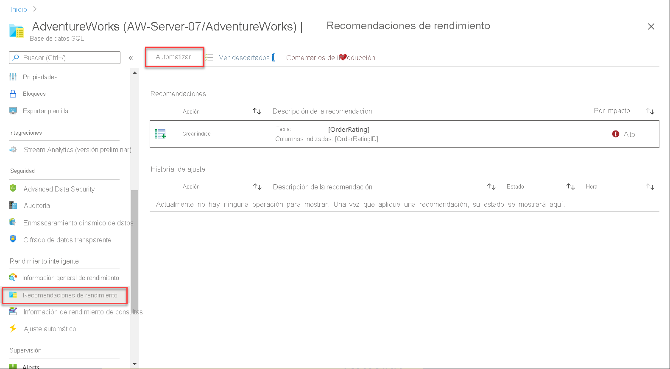The image size is (670, 369).
Task: Open the Crear índice OrderRating recommendation row
Action: (x=404, y=134)
